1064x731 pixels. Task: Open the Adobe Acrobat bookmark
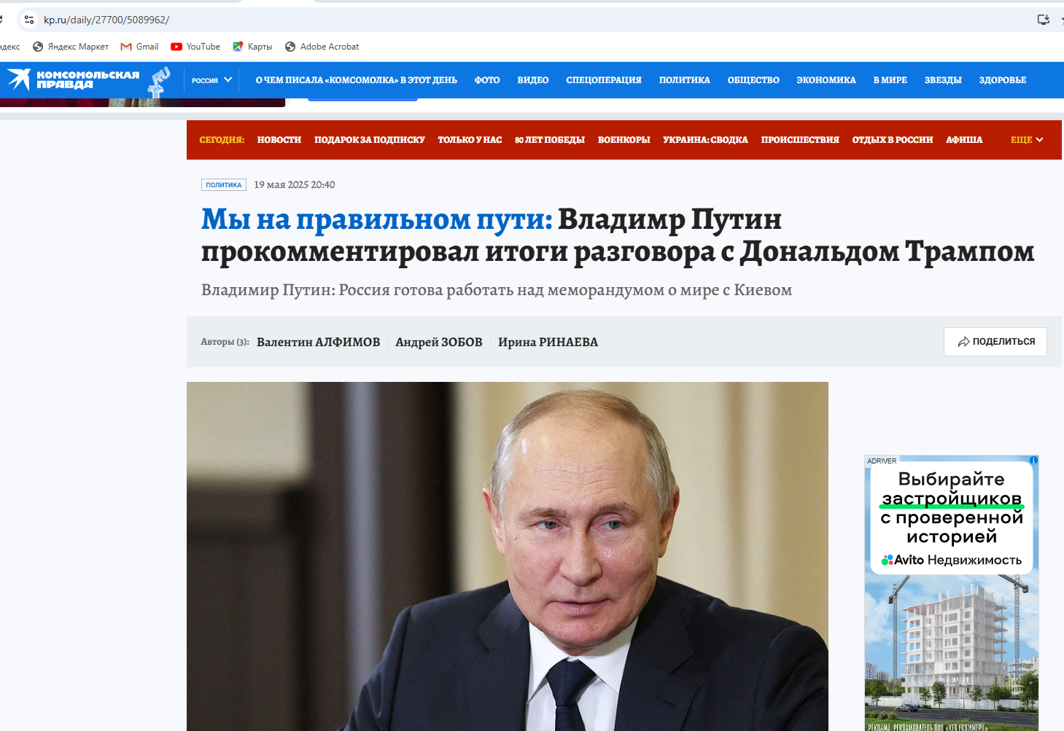322,47
